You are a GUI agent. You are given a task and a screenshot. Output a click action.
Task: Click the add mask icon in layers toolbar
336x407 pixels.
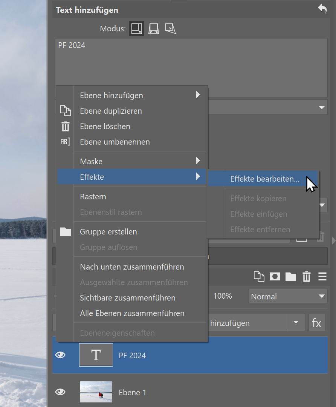[x=275, y=277]
